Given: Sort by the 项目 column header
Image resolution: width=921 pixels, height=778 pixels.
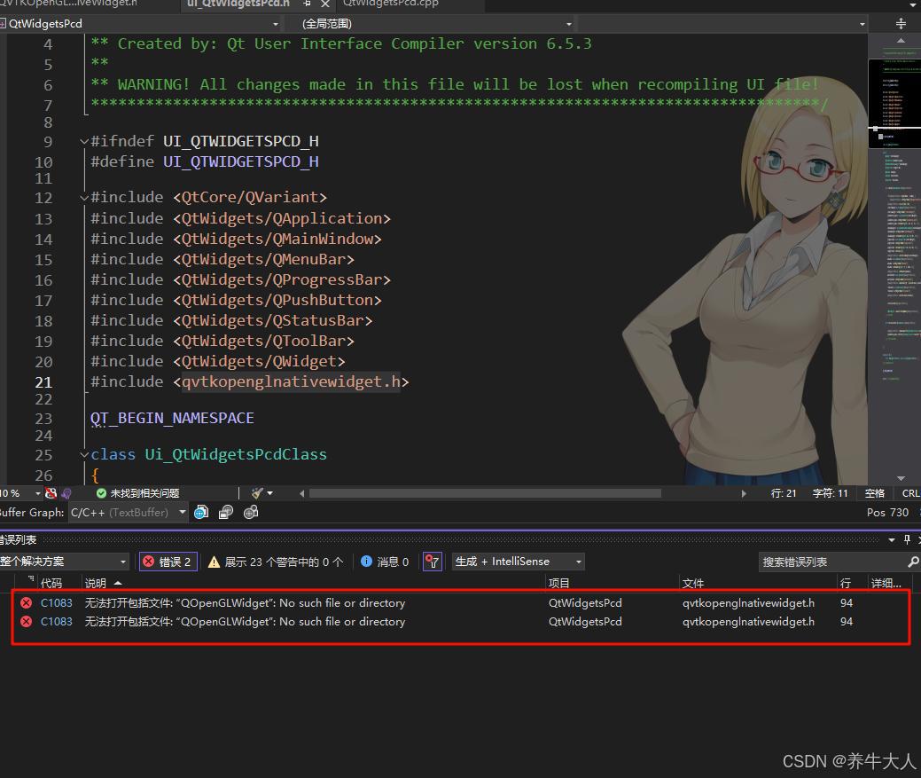Looking at the screenshot, I should click(558, 583).
